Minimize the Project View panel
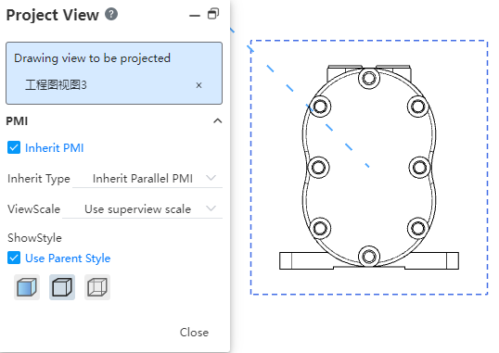The width and height of the screenshot is (499, 353). pyautogui.click(x=195, y=15)
